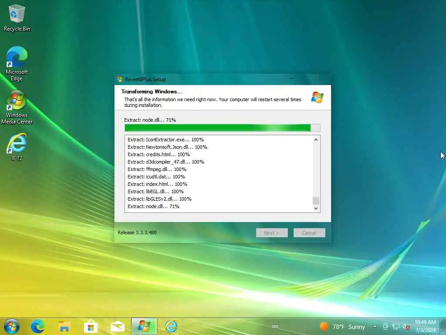This screenshot has height=335, width=446.
Task: Open the Microsoft Edge desktop shortcut
Action: pos(17,64)
